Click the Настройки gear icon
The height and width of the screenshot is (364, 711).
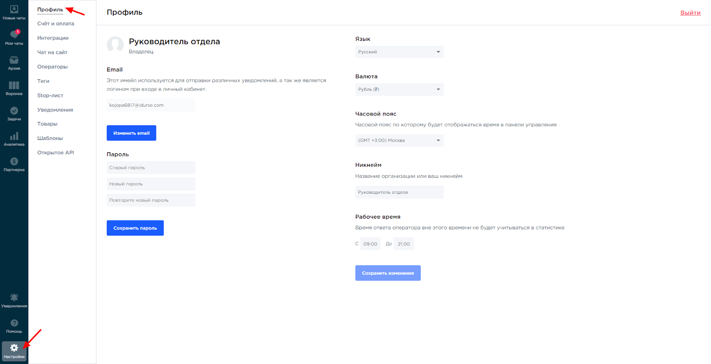pos(14,348)
